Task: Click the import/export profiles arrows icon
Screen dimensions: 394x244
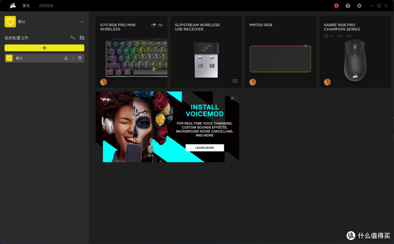Action: [x=73, y=38]
